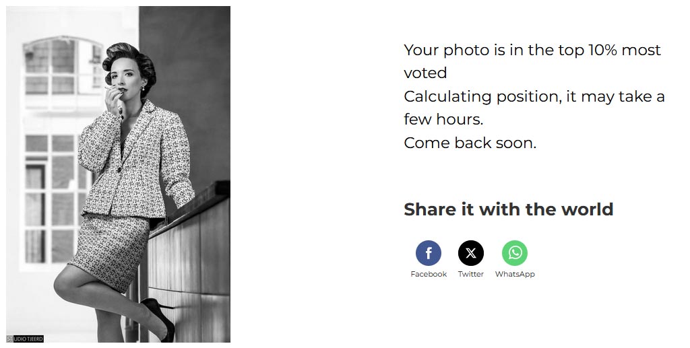Viewport: 690px width, 348px height.
Task: Click the Come back soon text
Action: coord(470,143)
